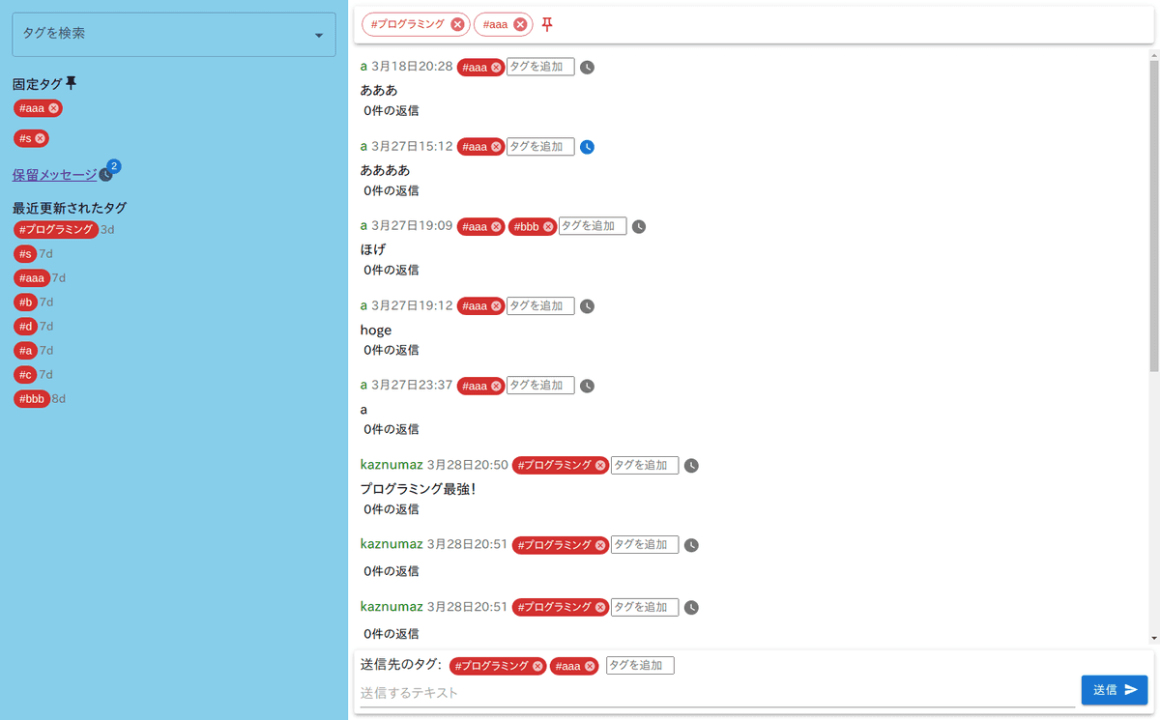The height and width of the screenshot is (720, 1160).
Task: Click the message list vertical scrollbar
Action: (x=1153, y=213)
